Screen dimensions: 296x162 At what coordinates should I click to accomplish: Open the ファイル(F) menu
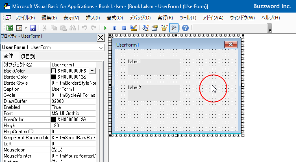tap(25, 18)
